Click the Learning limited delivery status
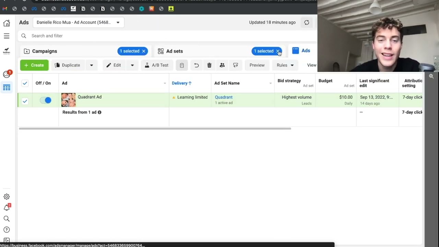This screenshot has width=439, height=247. coord(192,97)
